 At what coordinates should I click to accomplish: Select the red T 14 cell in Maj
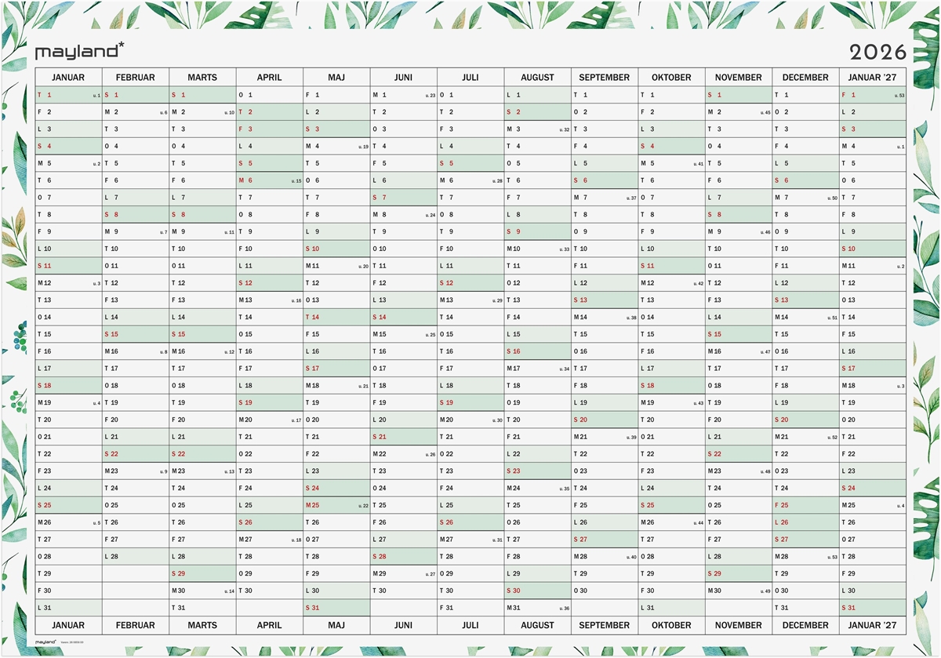pos(336,318)
